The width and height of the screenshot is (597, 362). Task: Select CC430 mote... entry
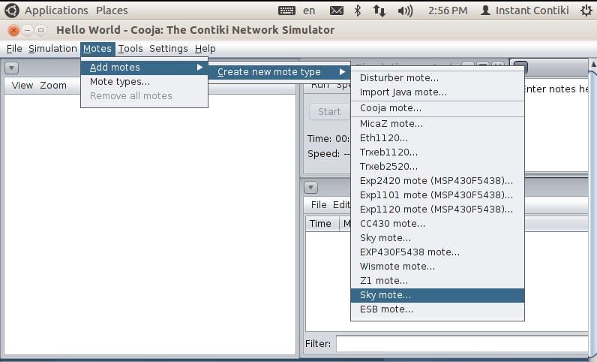point(437,224)
